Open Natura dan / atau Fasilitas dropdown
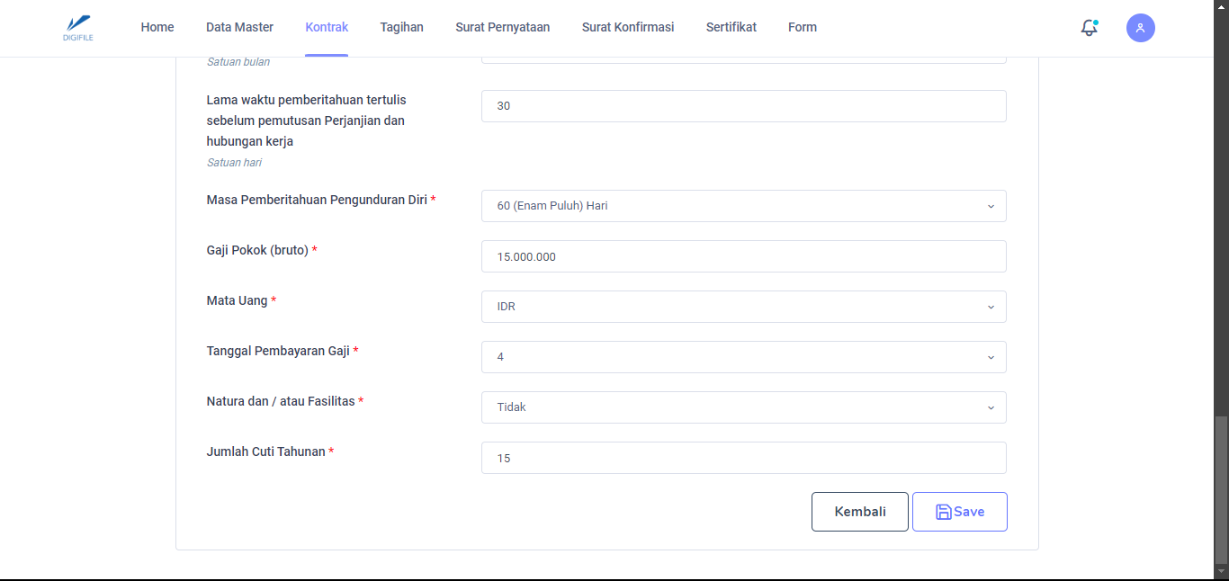This screenshot has width=1229, height=581. [743, 407]
